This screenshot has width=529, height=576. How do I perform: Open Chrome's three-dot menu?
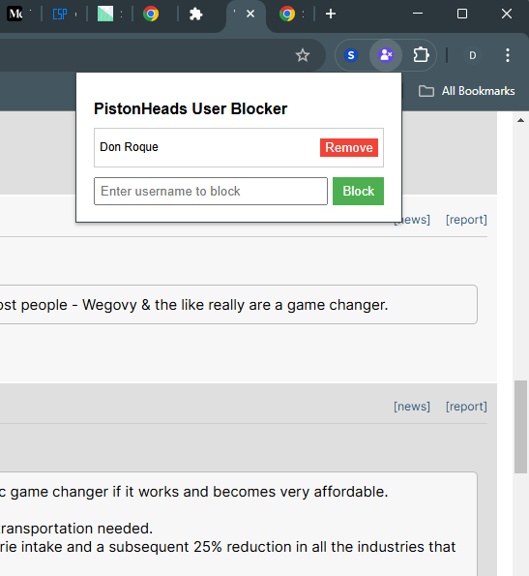(508, 55)
